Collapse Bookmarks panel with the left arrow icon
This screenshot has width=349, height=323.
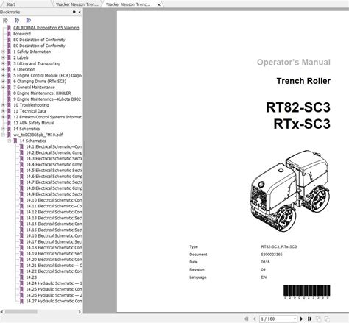click(x=80, y=12)
